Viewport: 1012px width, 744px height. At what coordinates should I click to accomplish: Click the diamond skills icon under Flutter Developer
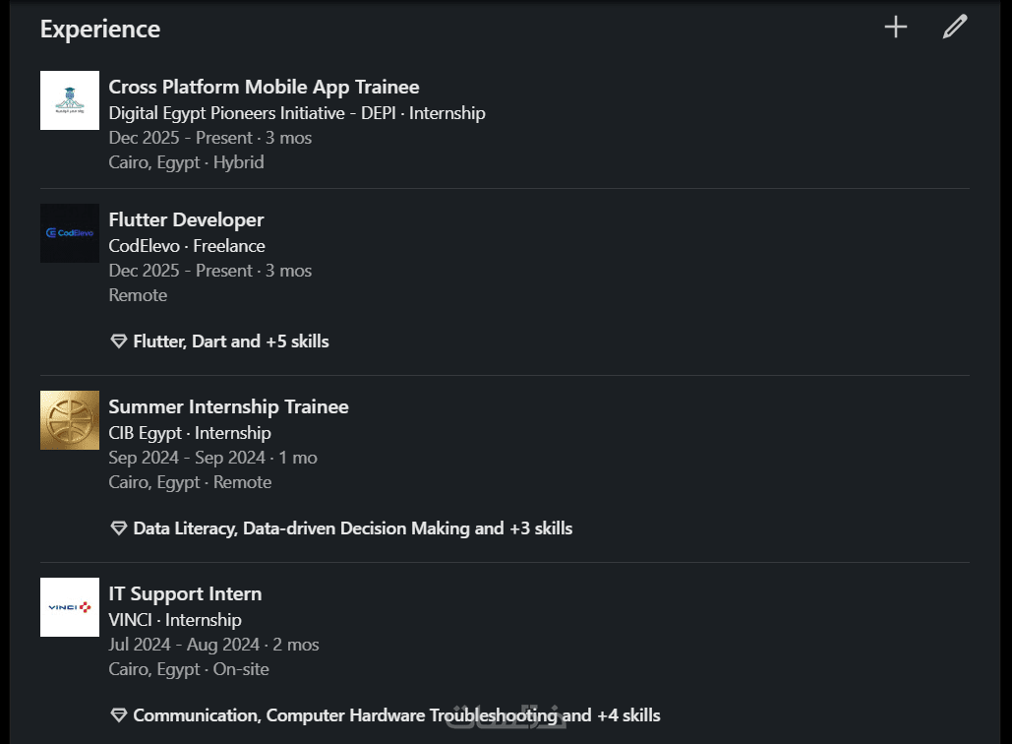coord(118,341)
